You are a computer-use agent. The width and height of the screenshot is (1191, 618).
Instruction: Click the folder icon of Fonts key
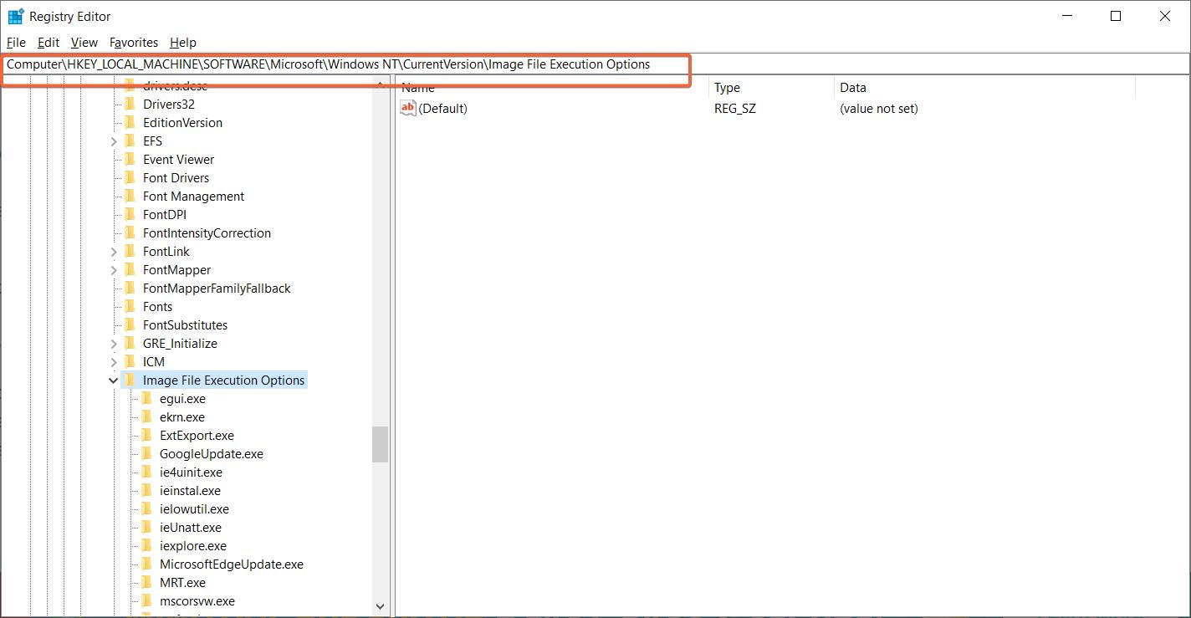pyautogui.click(x=130, y=307)
